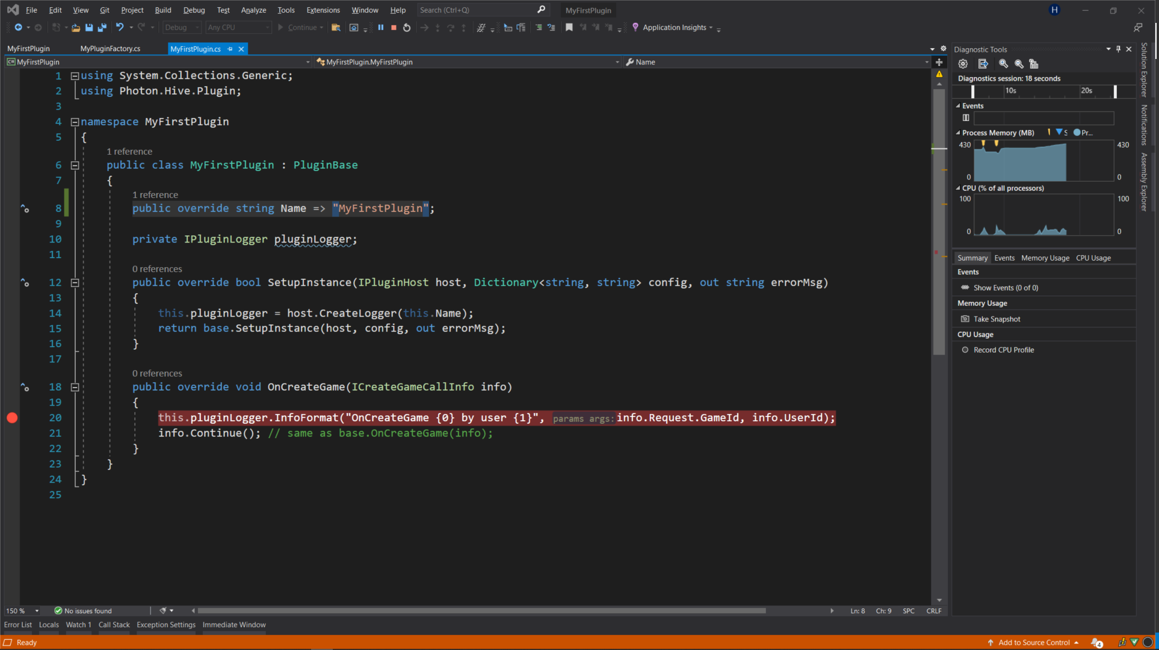The height and width of the screenshot is (650, 1159).
Task: Select the MyPluginFactory.cs tab
Action: click(110, 49)
